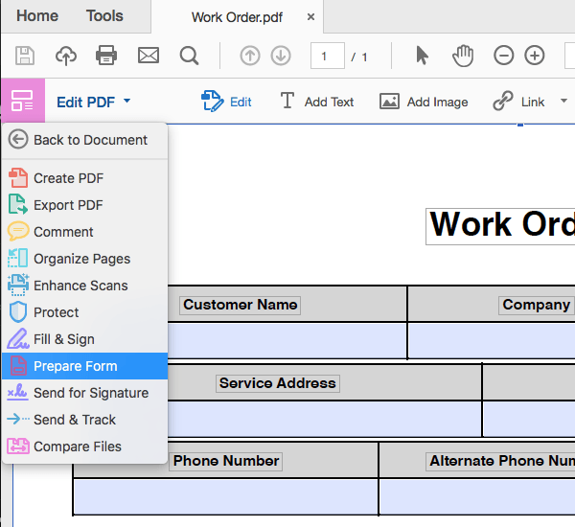Viewport: 575px width, 527px height.
Task: Click the page number input box
Action: 328,56
